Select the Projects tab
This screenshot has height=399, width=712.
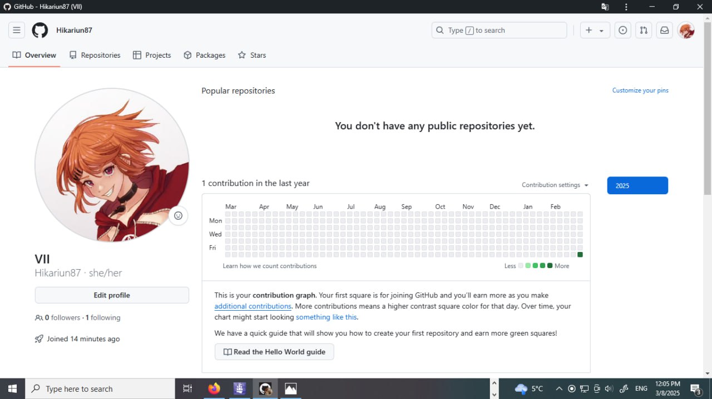152,55
